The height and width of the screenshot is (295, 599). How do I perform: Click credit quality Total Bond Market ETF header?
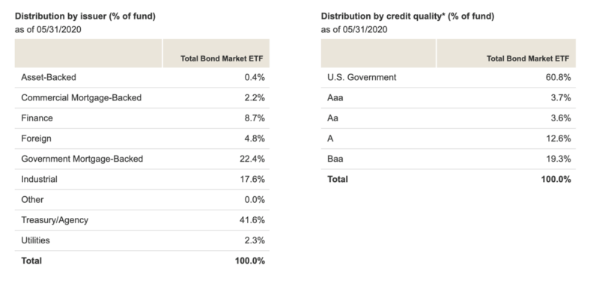[x=528, y=59]
